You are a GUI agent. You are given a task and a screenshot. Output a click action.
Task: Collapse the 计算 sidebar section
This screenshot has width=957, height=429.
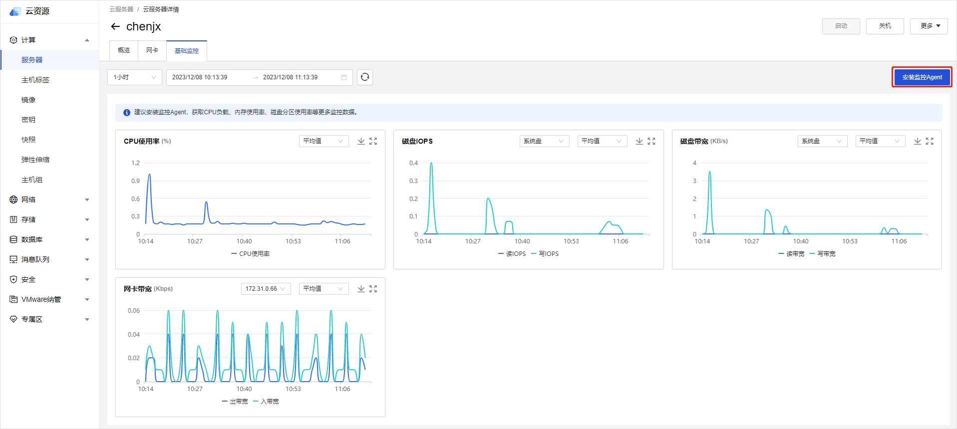click(x=87, y=40)
